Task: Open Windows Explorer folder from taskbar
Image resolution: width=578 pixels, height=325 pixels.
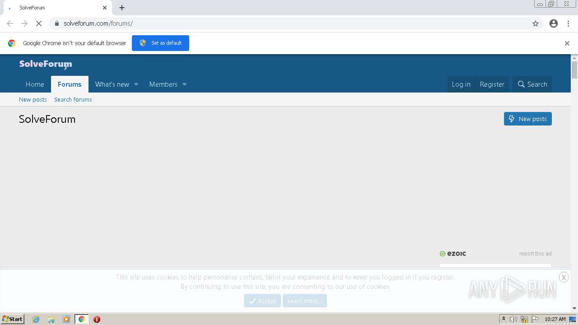Action: (x=51, y=319)
